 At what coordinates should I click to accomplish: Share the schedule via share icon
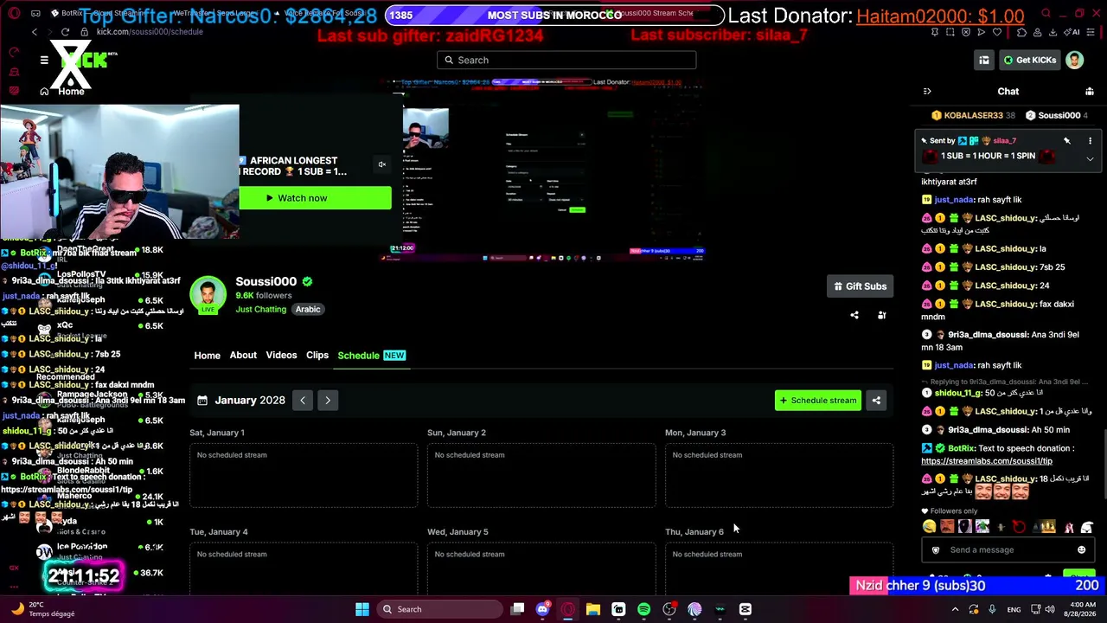[x=876, y=400]
